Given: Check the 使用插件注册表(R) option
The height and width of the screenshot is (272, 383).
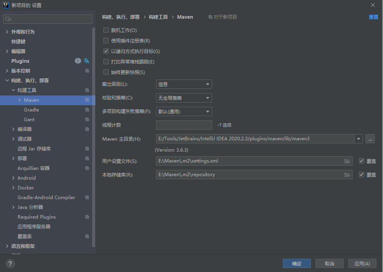Looking at the screenshot, I should (x=106, y=41).
